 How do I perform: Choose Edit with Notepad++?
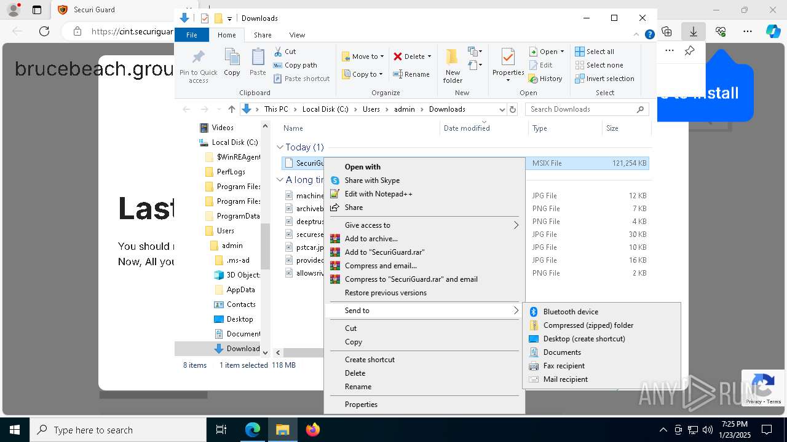(x=424, y=194)
